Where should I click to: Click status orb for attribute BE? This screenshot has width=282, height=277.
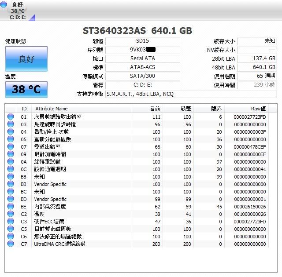(11, 206)
